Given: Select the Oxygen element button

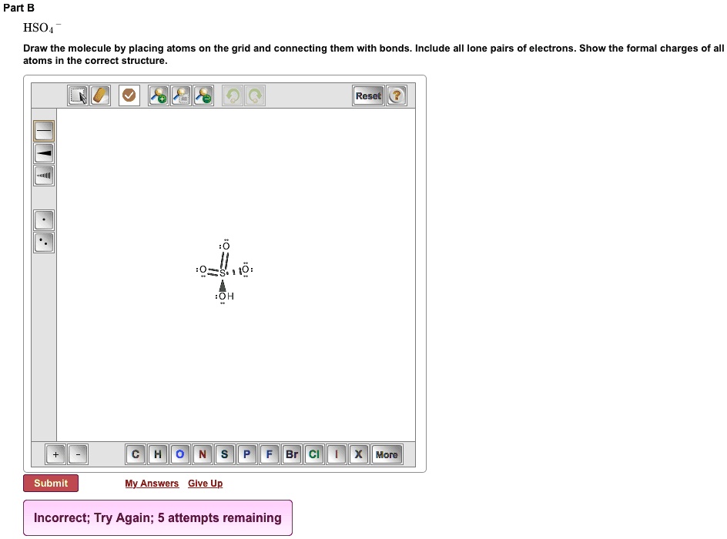Looking at the screenshot, I should 180,454.
